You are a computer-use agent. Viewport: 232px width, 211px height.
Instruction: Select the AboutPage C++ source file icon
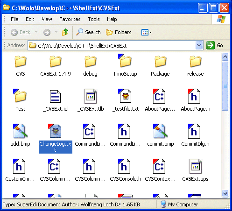coord(159,96)
